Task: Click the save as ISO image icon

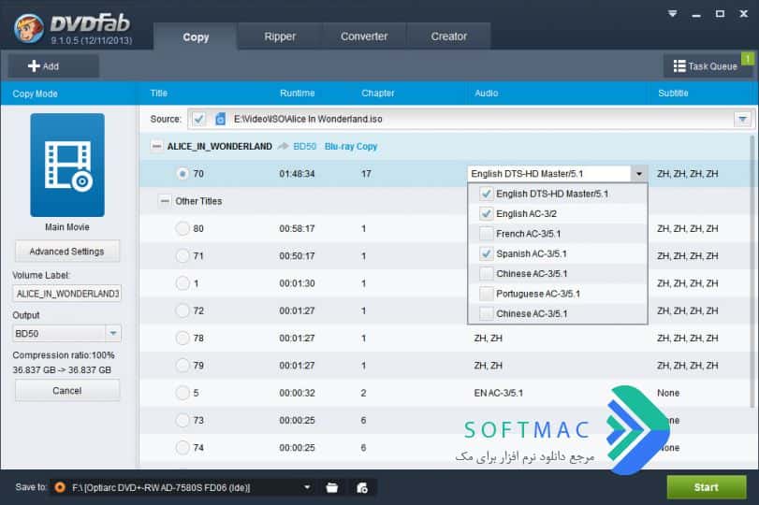Action: (361, 487)
